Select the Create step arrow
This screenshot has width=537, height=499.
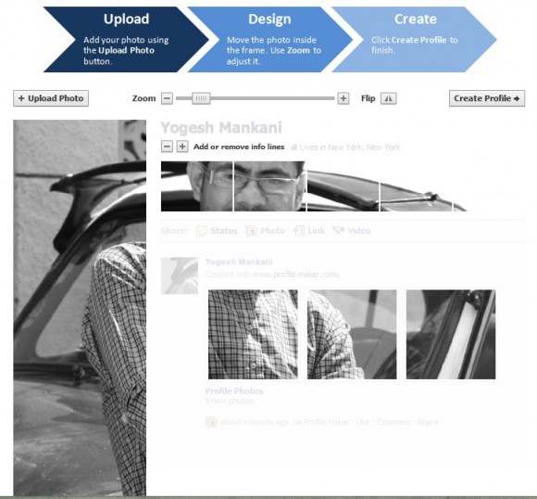(x=415, y=40)
